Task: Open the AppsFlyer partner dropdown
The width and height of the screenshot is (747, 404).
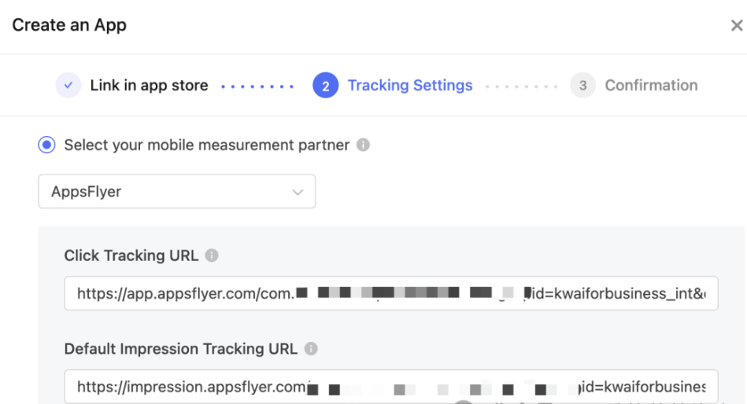Action: 177,191
